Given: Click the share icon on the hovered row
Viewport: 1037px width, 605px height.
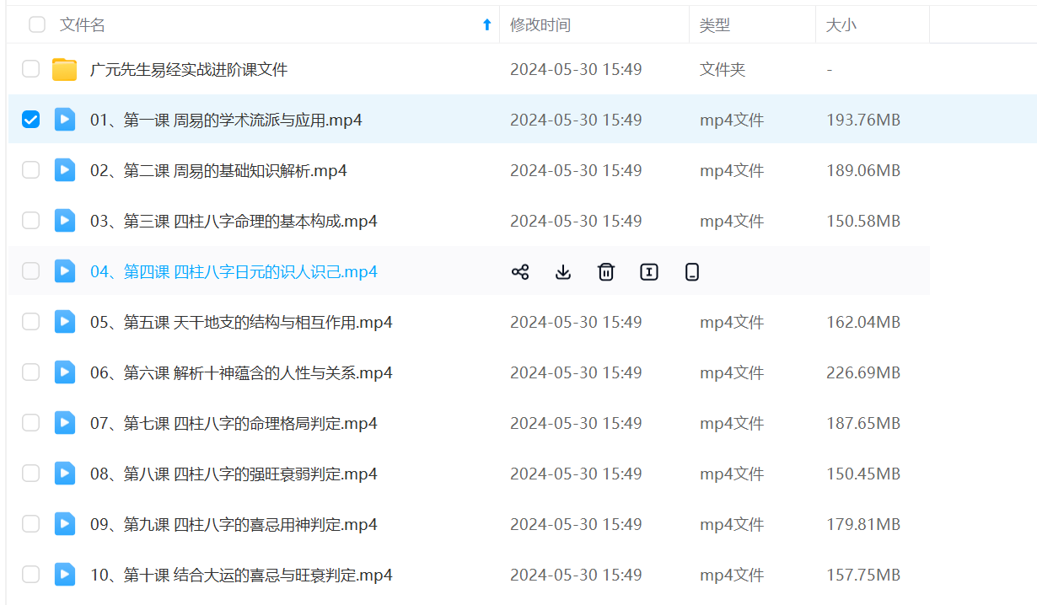Looking at the screenshot, I should point(520,271).
